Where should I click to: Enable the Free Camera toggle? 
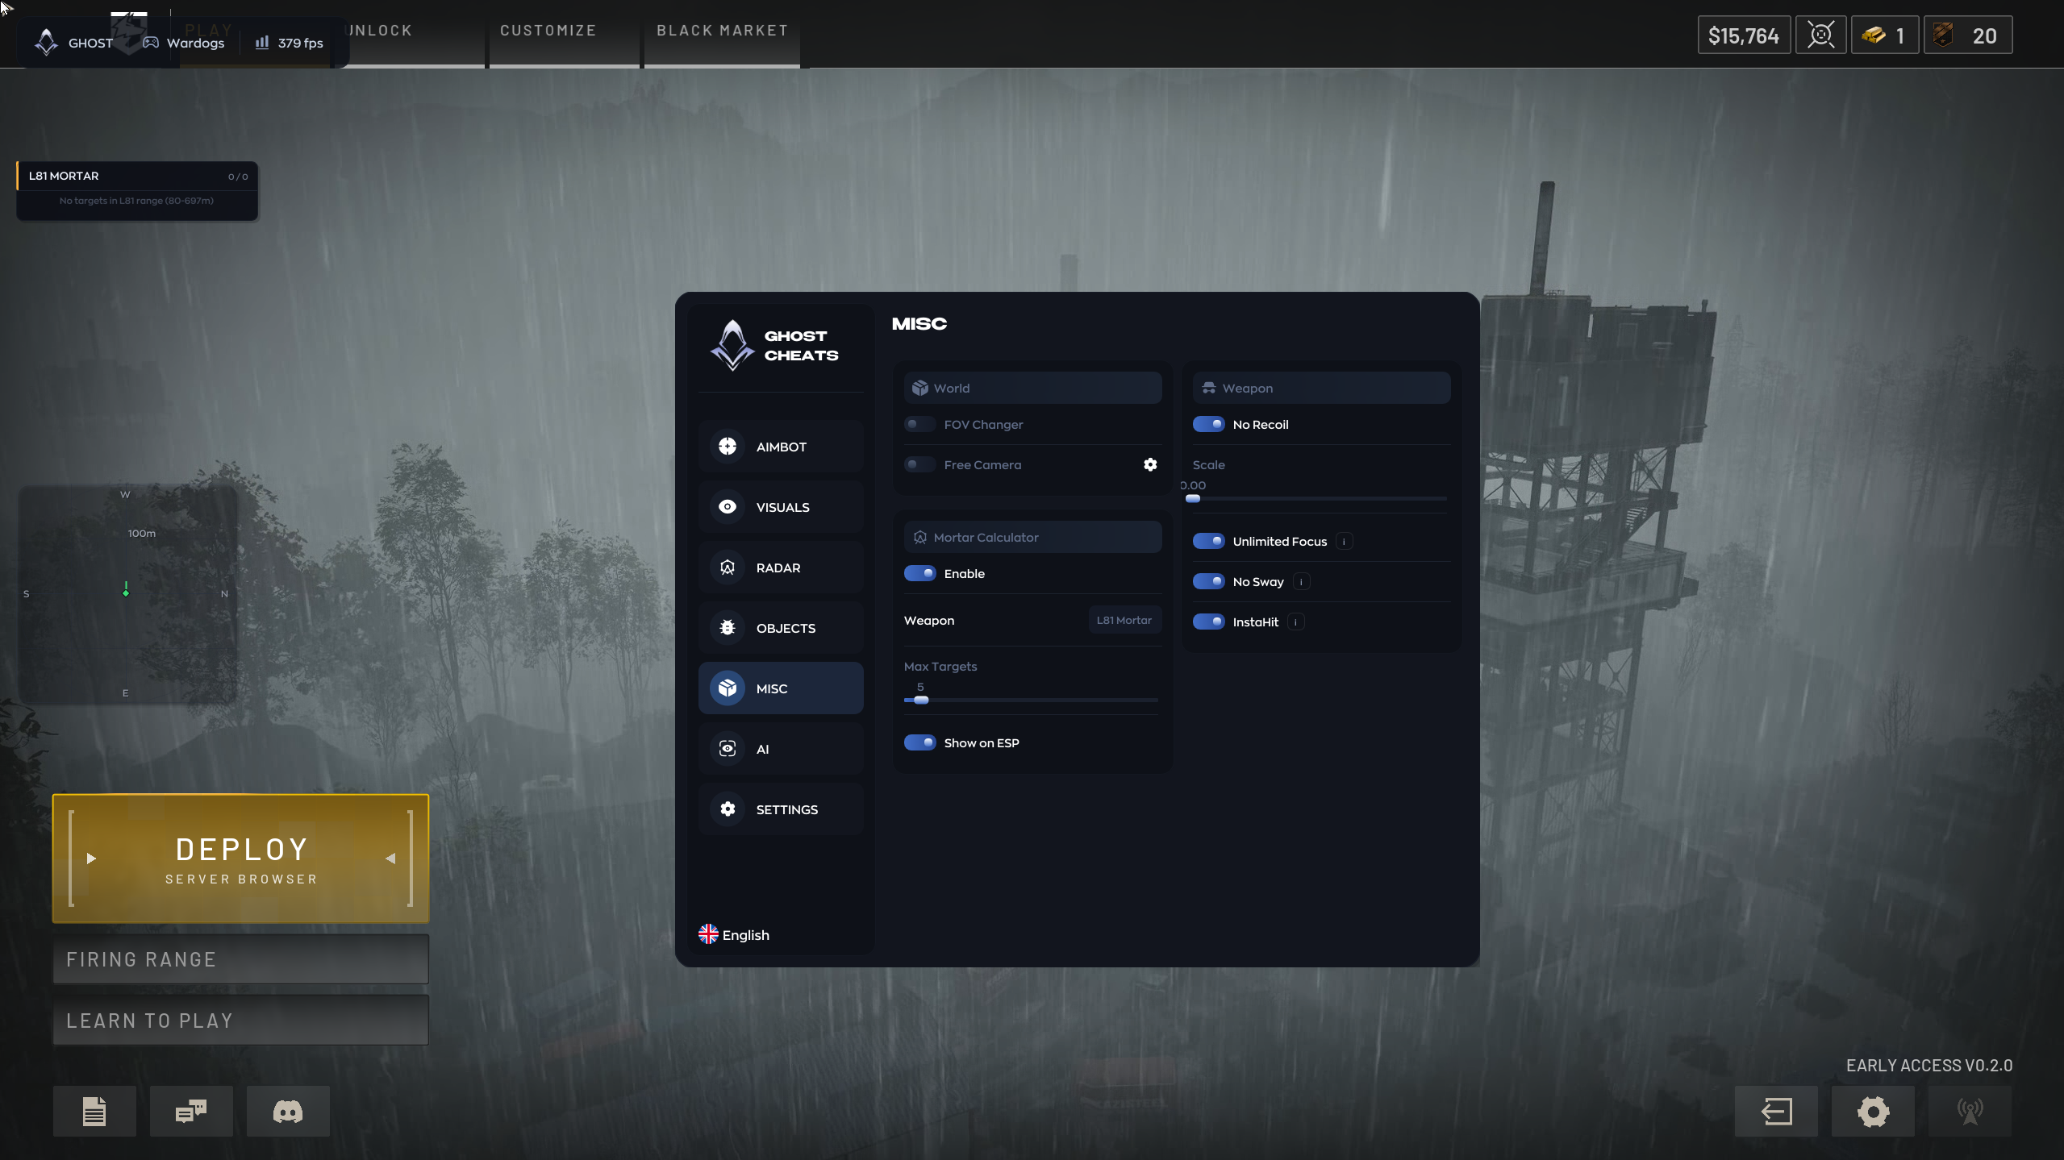pyautogui.click(x=919, y=464)
